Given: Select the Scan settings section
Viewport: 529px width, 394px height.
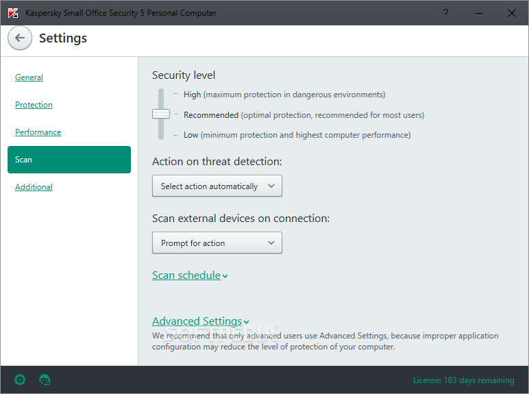Looking at the screenshot, I should (x=69, y=160).
